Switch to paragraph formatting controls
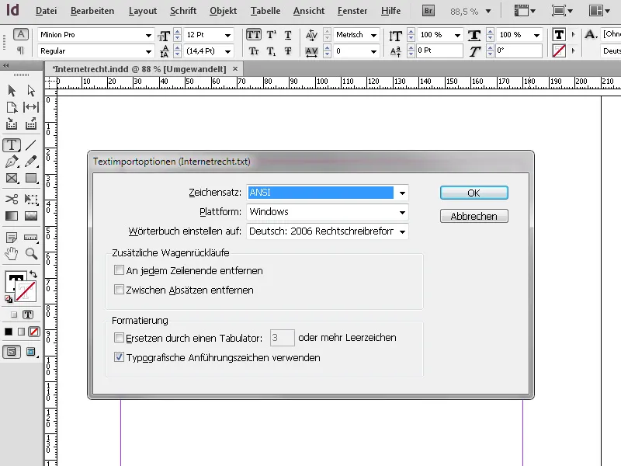Viewport: 621px width, 466px height. (21, 50)
